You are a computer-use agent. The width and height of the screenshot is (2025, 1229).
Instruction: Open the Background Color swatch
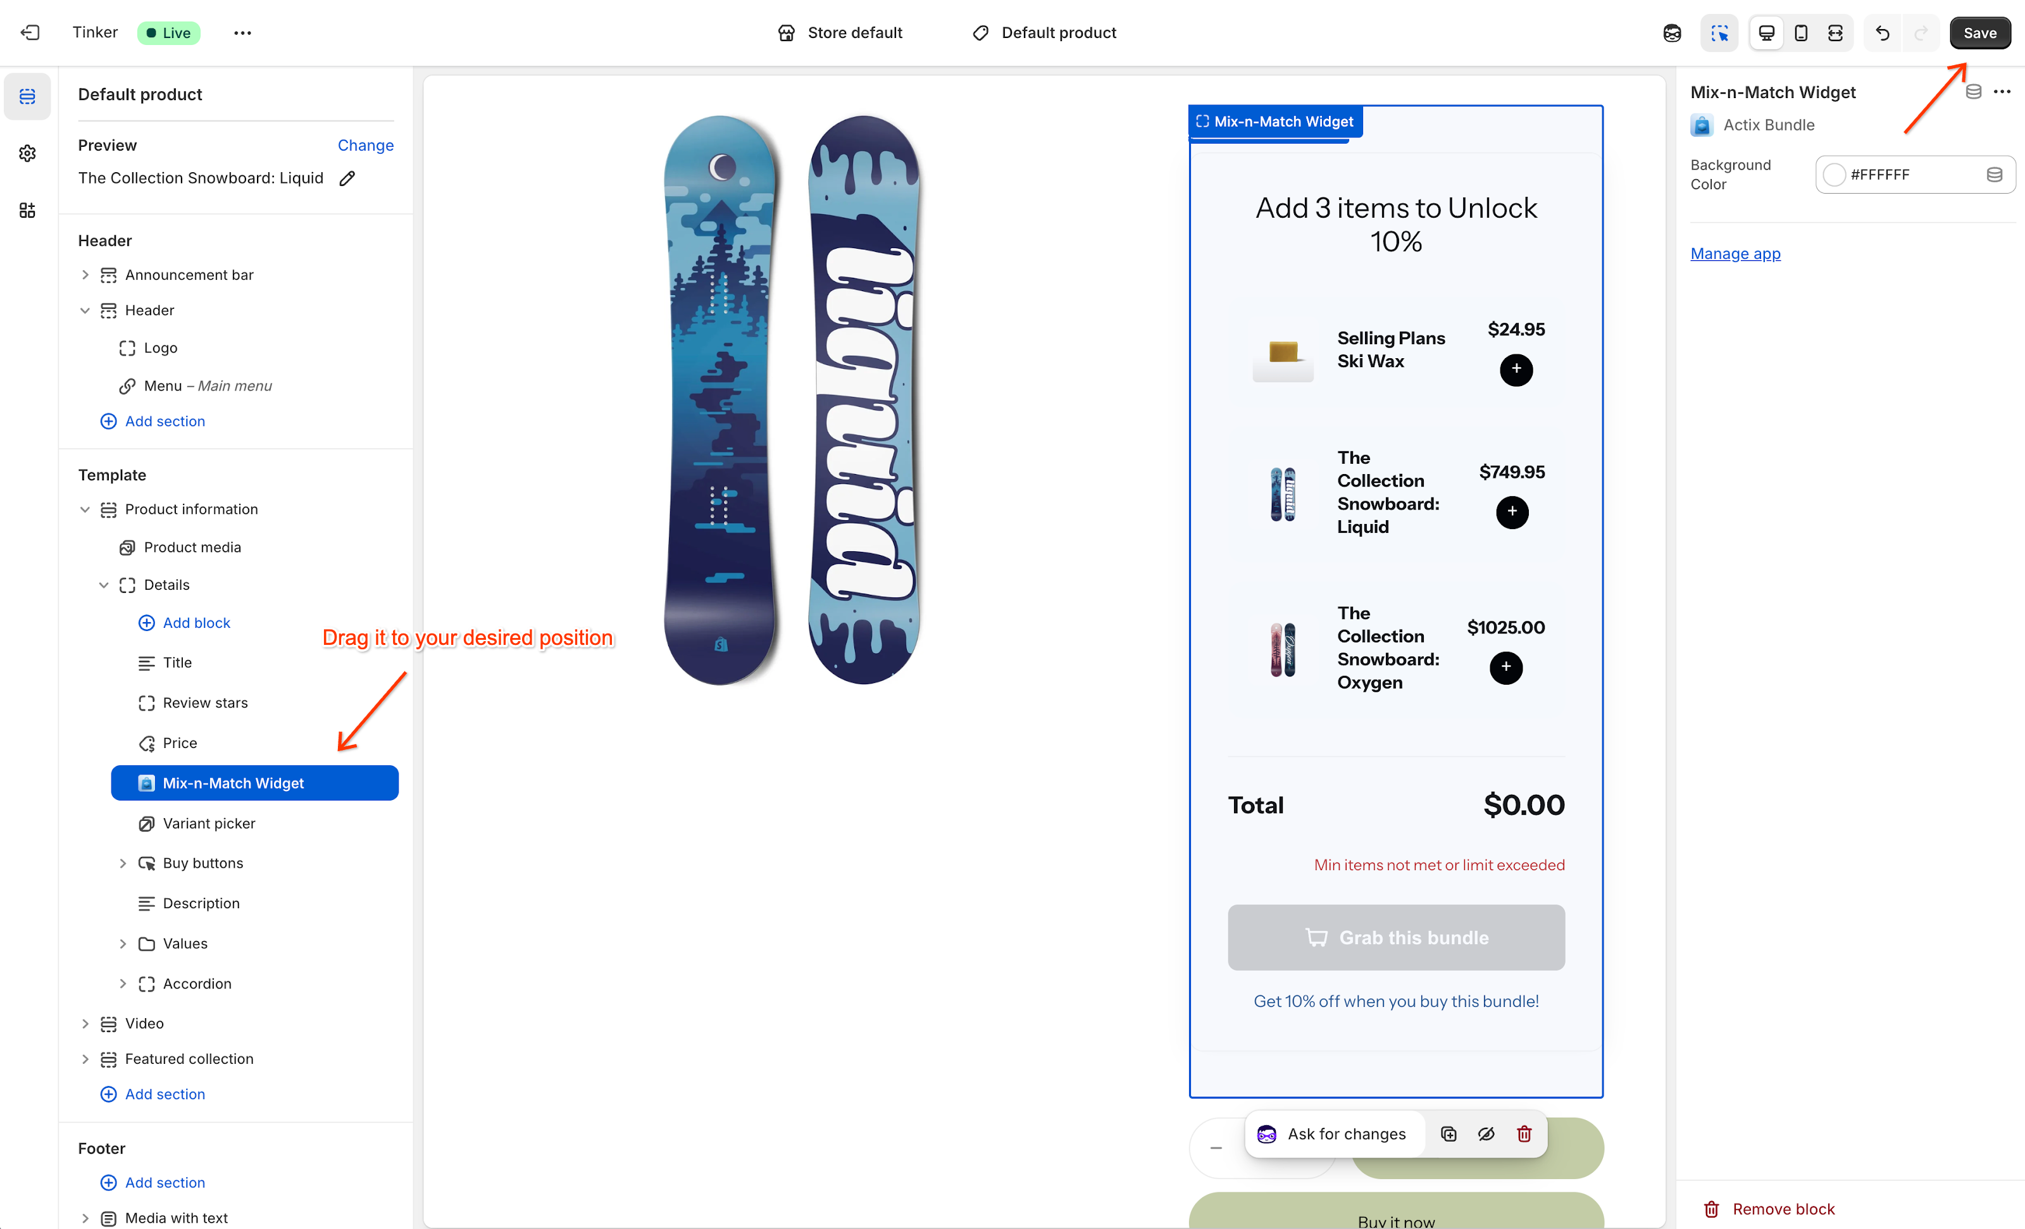pyautogui.click(x=1835, y=174)
